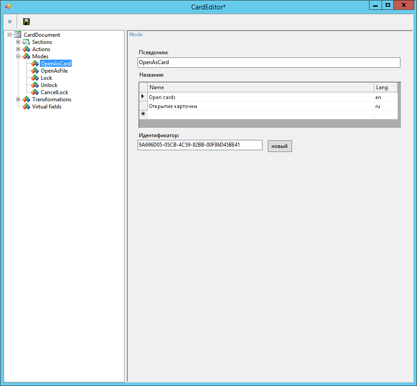Expand the Transformations tree node
The image size is (417, 386).
tap(18, 100)
